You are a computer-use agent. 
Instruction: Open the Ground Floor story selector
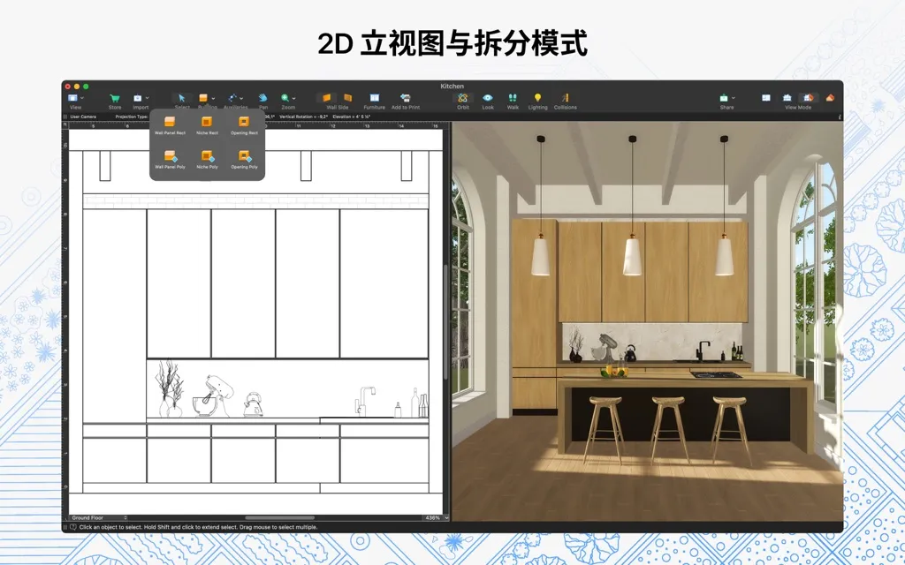pos(98,517)
